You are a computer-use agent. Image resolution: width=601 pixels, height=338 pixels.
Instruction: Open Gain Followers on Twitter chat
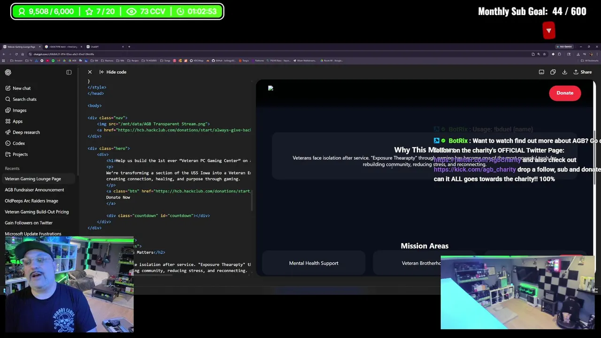(x=29, y=223)
